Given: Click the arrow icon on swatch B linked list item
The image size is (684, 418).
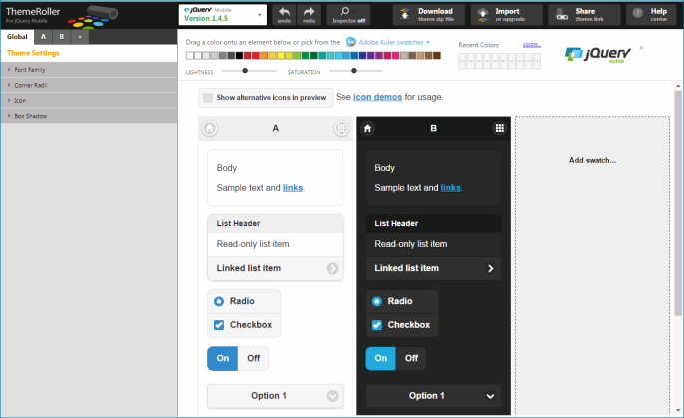Looking at the screenshot, I should pos(490,268).
